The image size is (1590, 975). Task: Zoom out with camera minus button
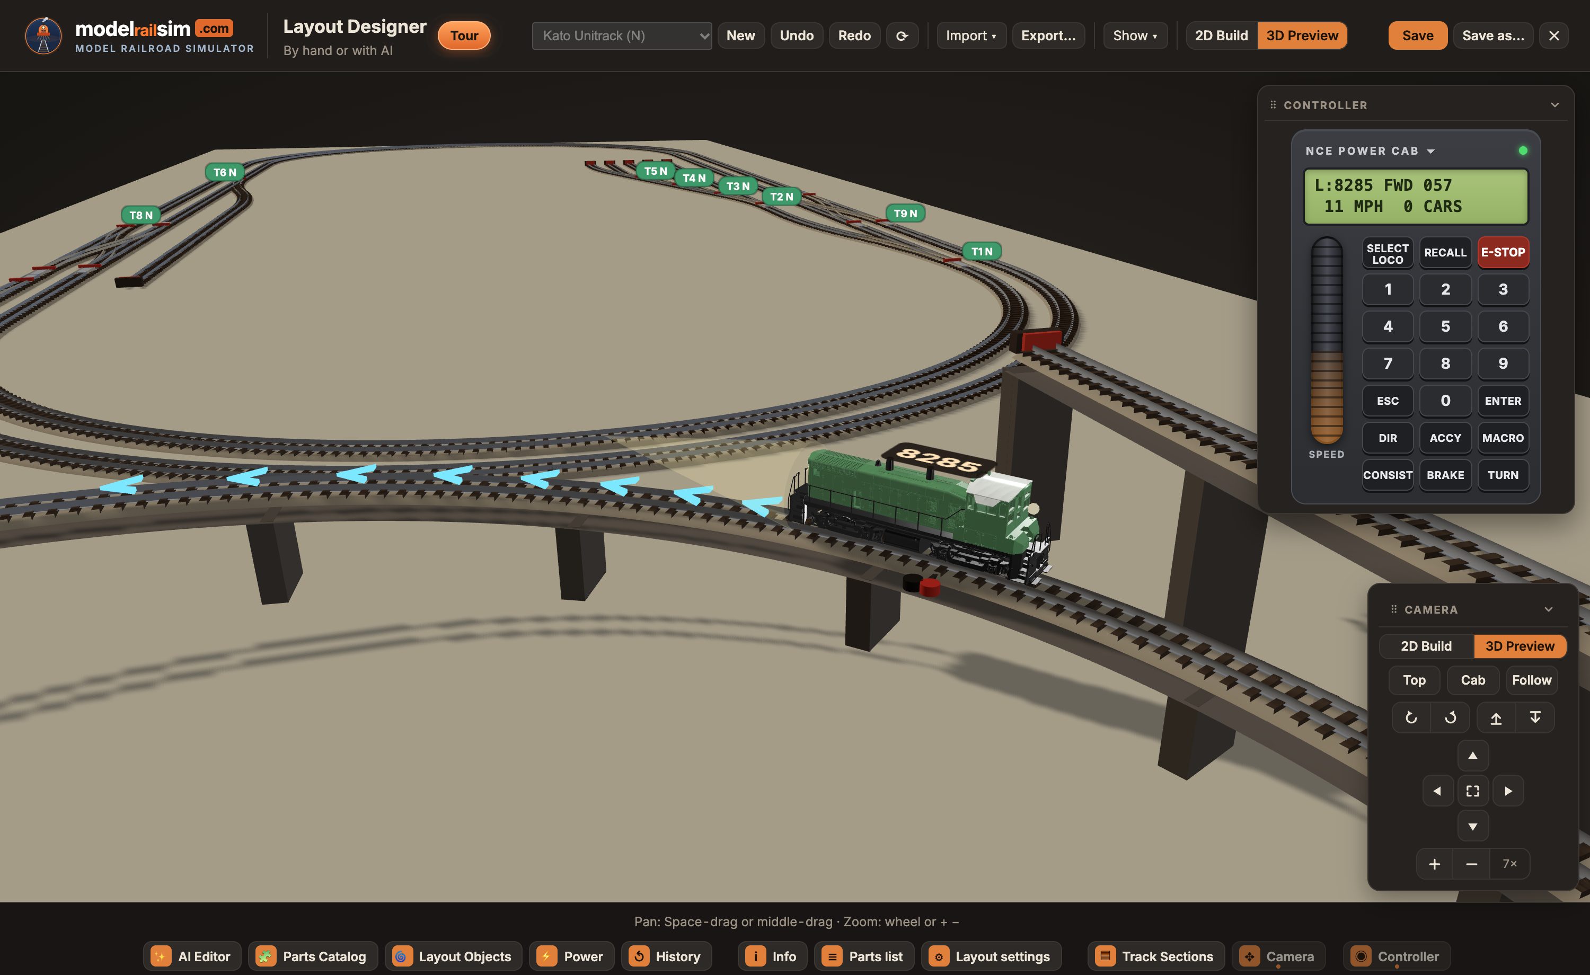click(x=1471, y=864)
